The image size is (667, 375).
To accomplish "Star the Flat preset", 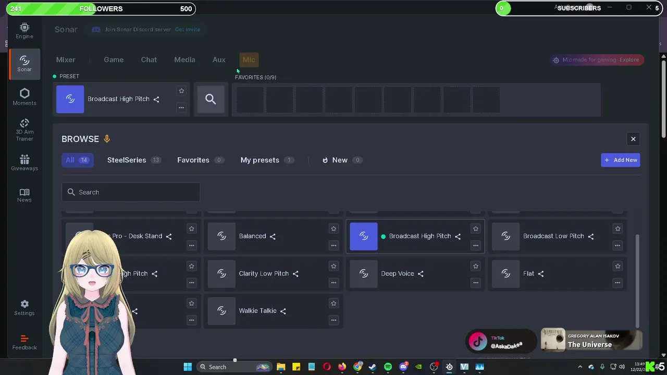I will 617,266.
